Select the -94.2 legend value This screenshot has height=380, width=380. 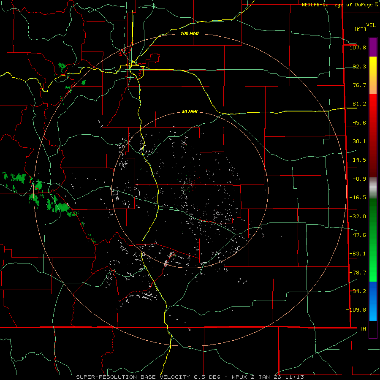pos(358,291)
